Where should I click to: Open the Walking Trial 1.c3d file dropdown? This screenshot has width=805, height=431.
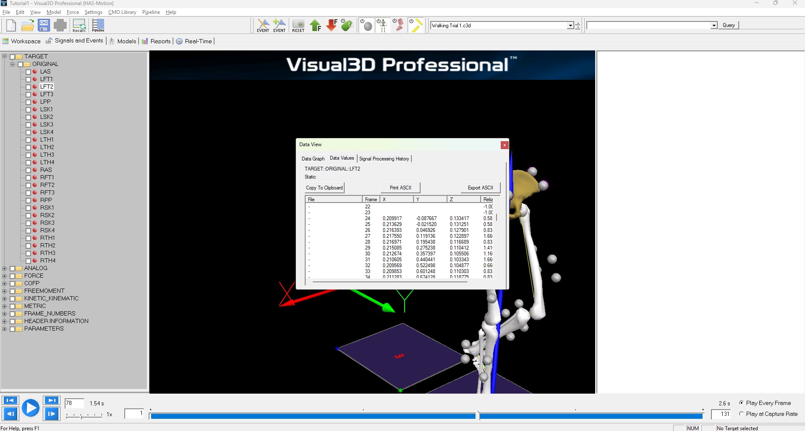[570, 26]
